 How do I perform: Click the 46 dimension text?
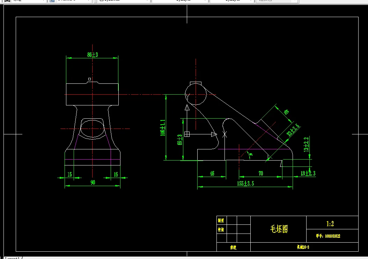tap(212, 173)
